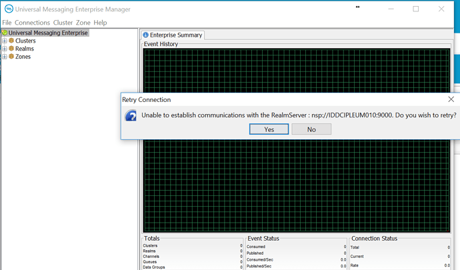Click the Rate label in Connection Status
Image resolution: width=460 pixels, height=270 pixels.
[x=355, y=265]
